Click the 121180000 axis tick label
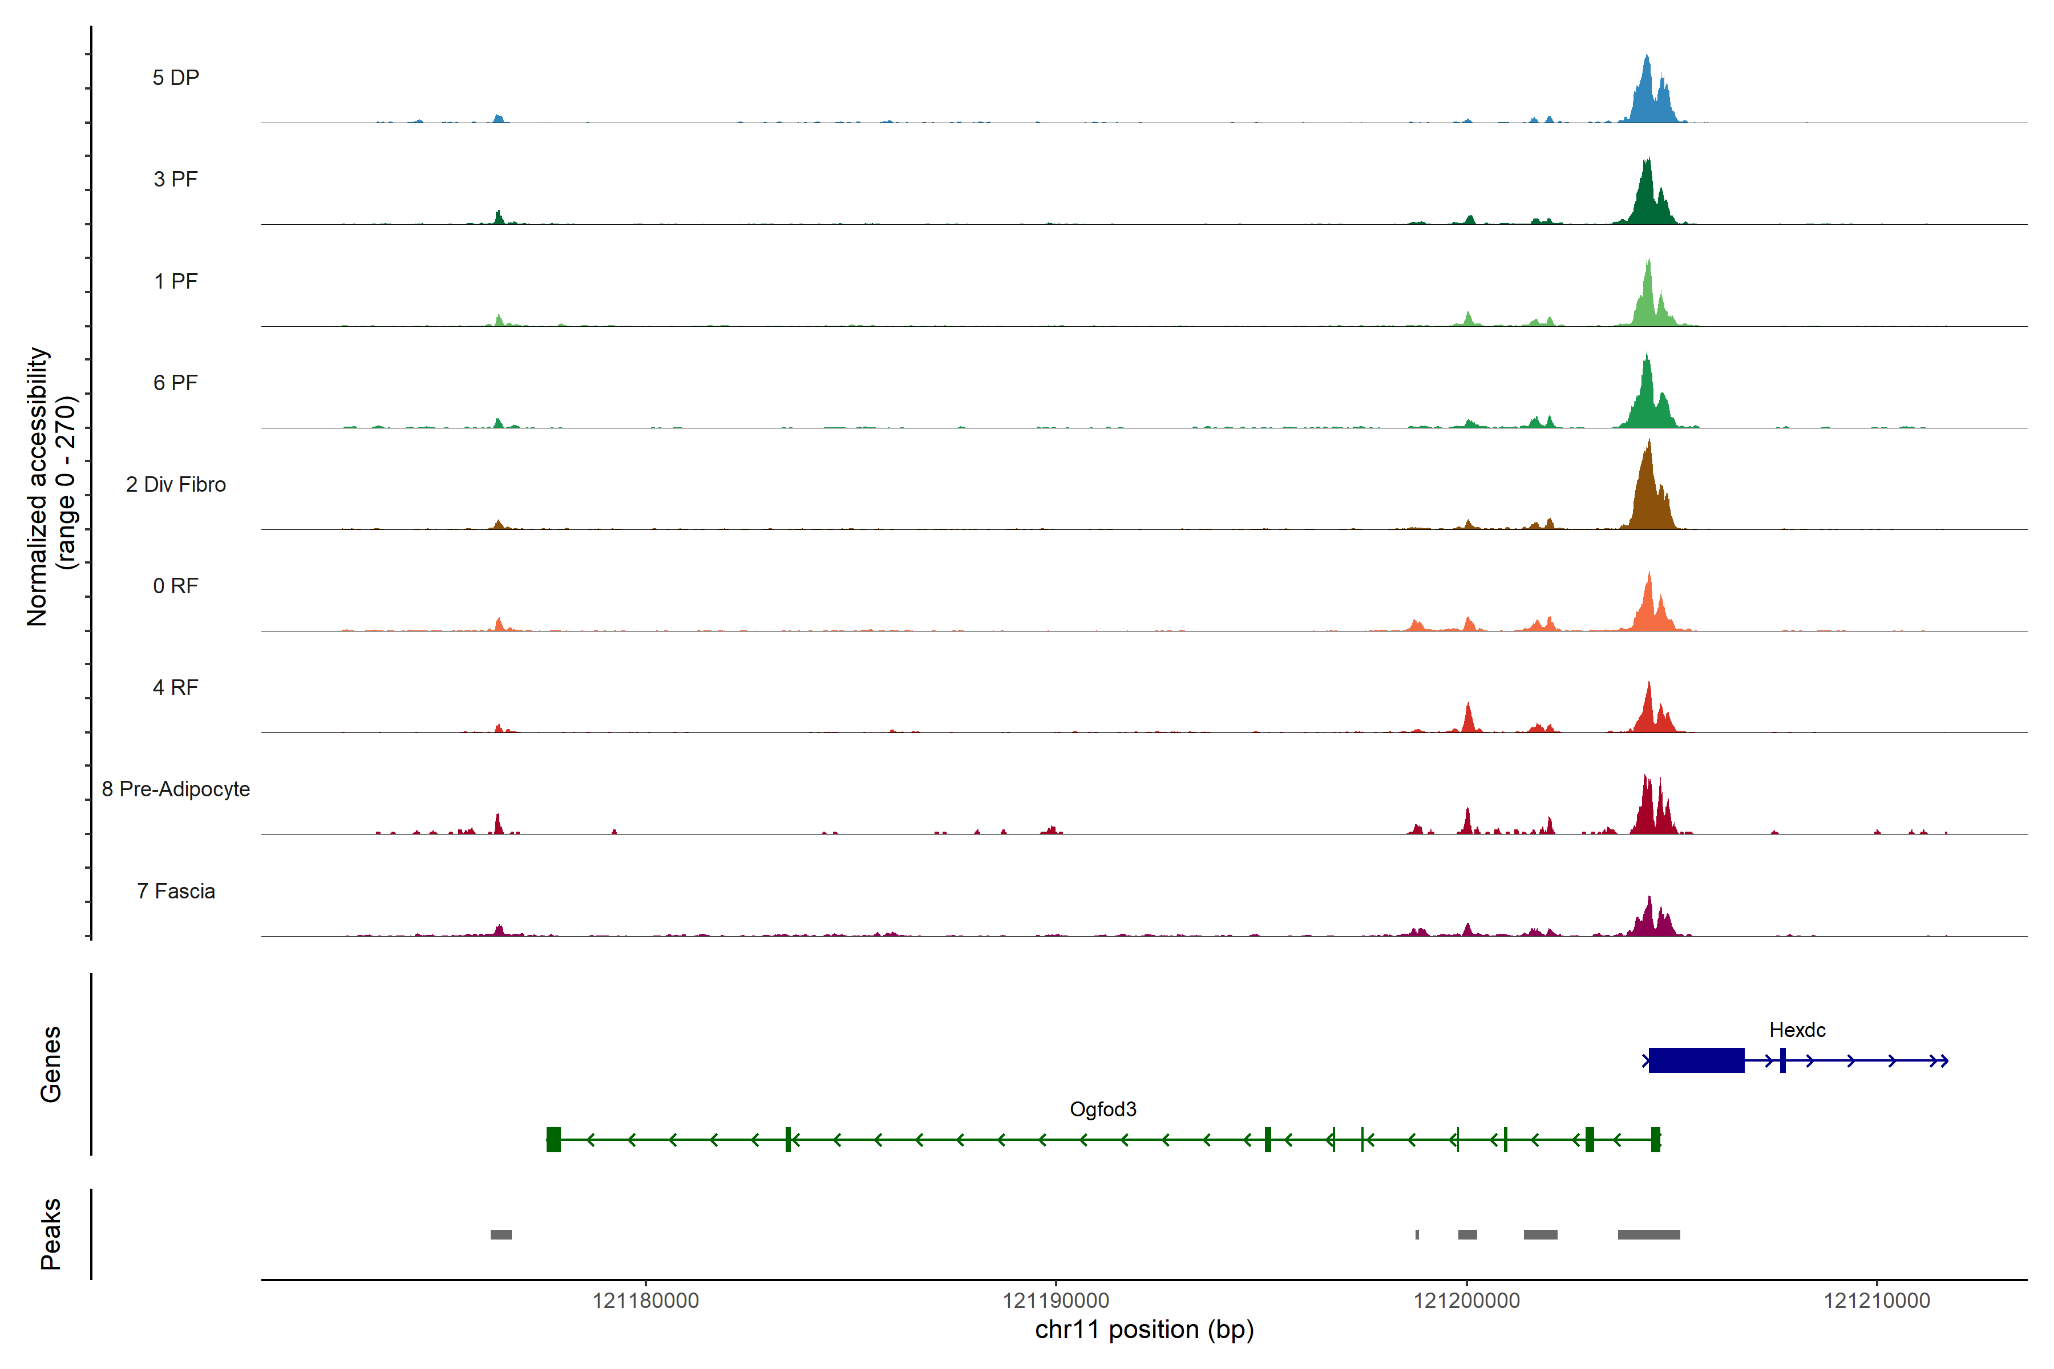Image resolution: width=2054 pixels, height=1369 pixels. [x=645, y=1301]
